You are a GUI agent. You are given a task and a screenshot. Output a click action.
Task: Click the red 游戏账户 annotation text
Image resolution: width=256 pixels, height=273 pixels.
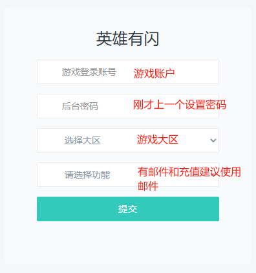(x=154, y=74)
